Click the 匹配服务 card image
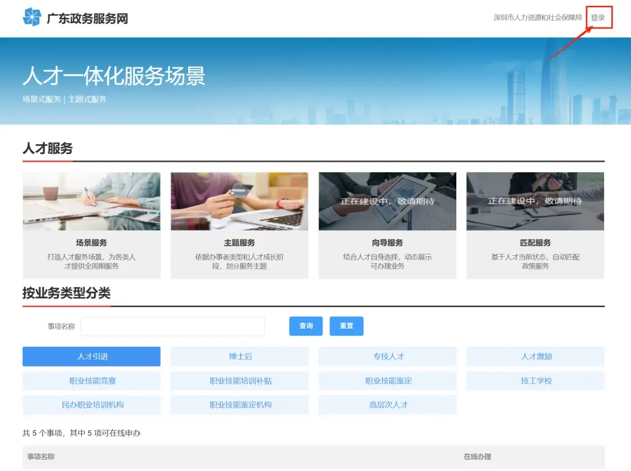 pyautogui.click(x=535, y=201)
